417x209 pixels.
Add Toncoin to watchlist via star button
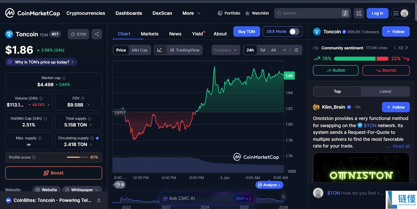(78, 34)
